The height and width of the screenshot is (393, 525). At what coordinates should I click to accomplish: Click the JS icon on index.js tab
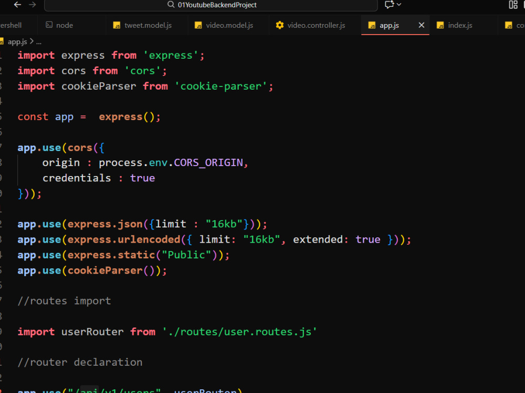440,25
